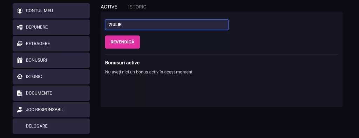359x138 pixels.
Task: Click the coins stack icon for Depunere
Action: click(20, 27)
